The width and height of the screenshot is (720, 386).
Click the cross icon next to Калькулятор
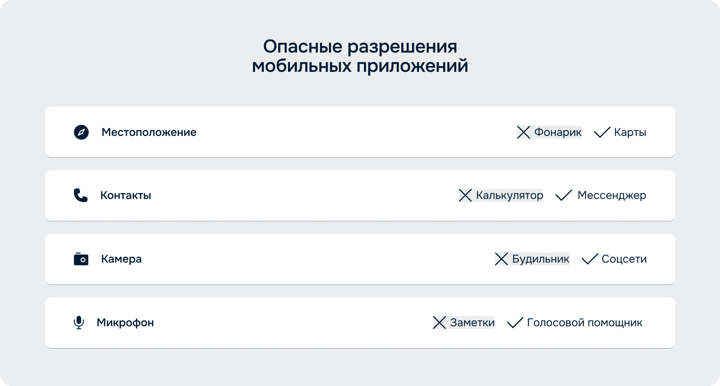465,195
